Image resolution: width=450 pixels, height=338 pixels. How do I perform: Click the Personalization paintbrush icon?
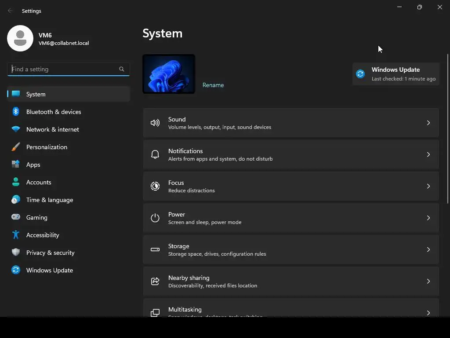click(16, 147)
